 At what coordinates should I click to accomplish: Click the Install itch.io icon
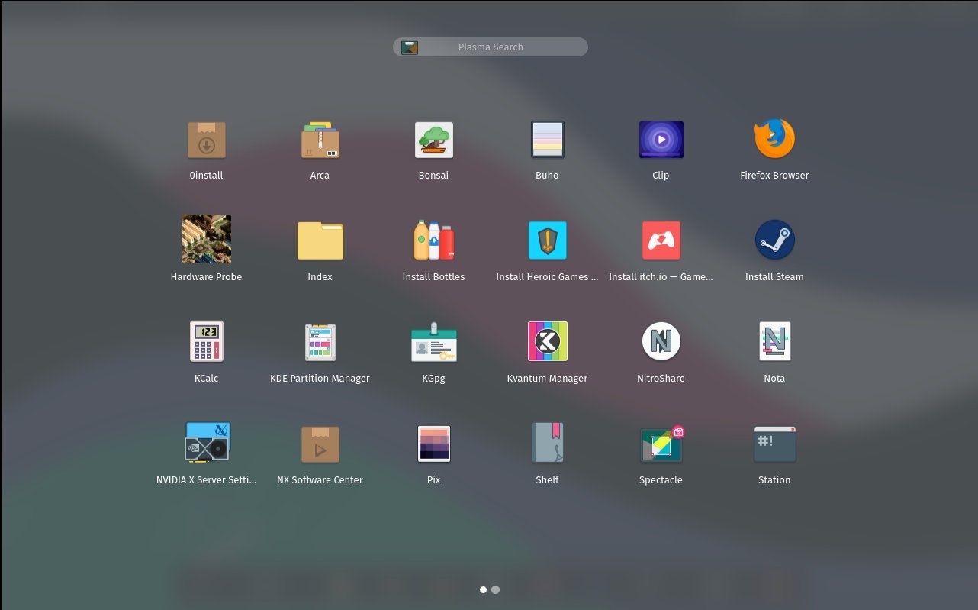[x=661, y=240]
